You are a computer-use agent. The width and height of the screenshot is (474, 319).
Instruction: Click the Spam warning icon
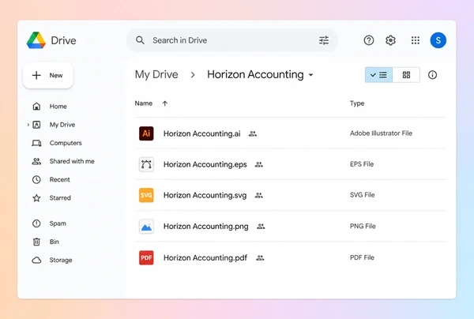36,223
